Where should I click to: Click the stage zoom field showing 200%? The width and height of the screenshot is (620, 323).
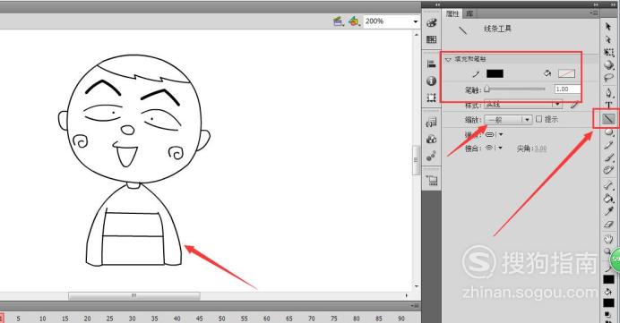click(x=387, y=21)
